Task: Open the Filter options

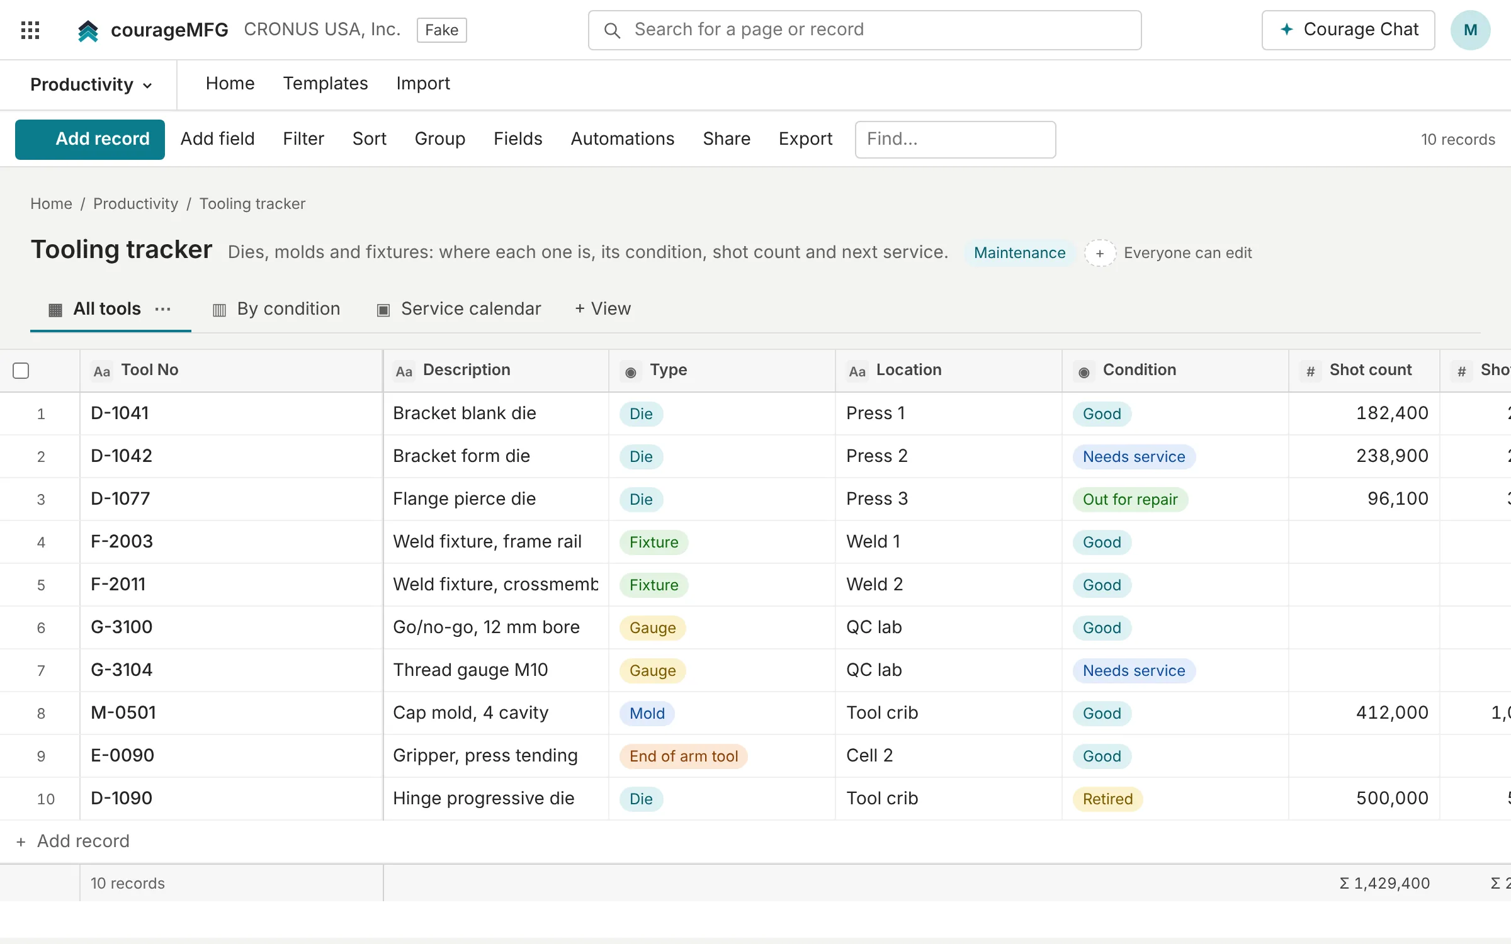Action: click(x=303, y=138)
